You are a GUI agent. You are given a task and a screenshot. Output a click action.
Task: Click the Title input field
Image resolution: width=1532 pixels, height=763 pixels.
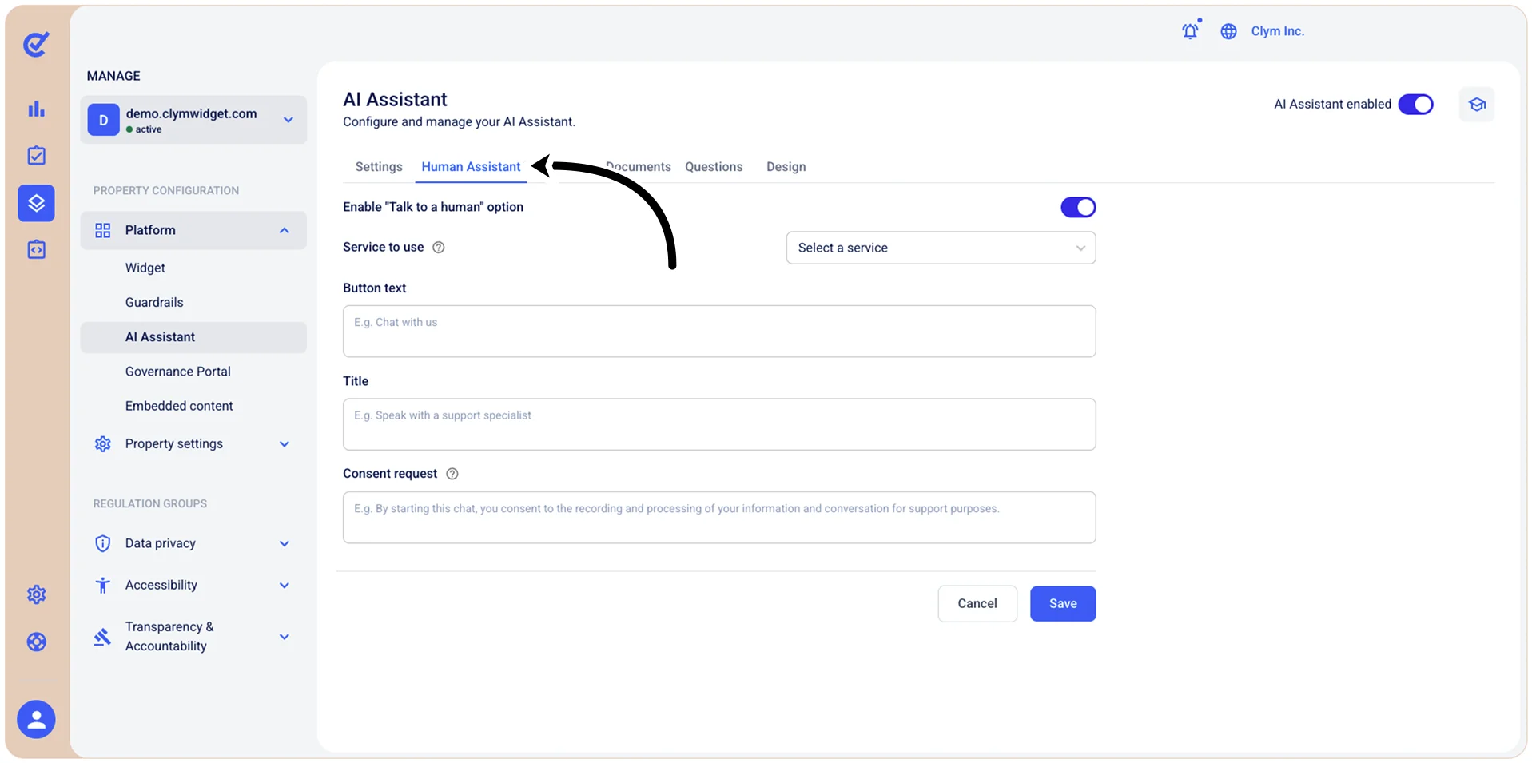(719, 424)
